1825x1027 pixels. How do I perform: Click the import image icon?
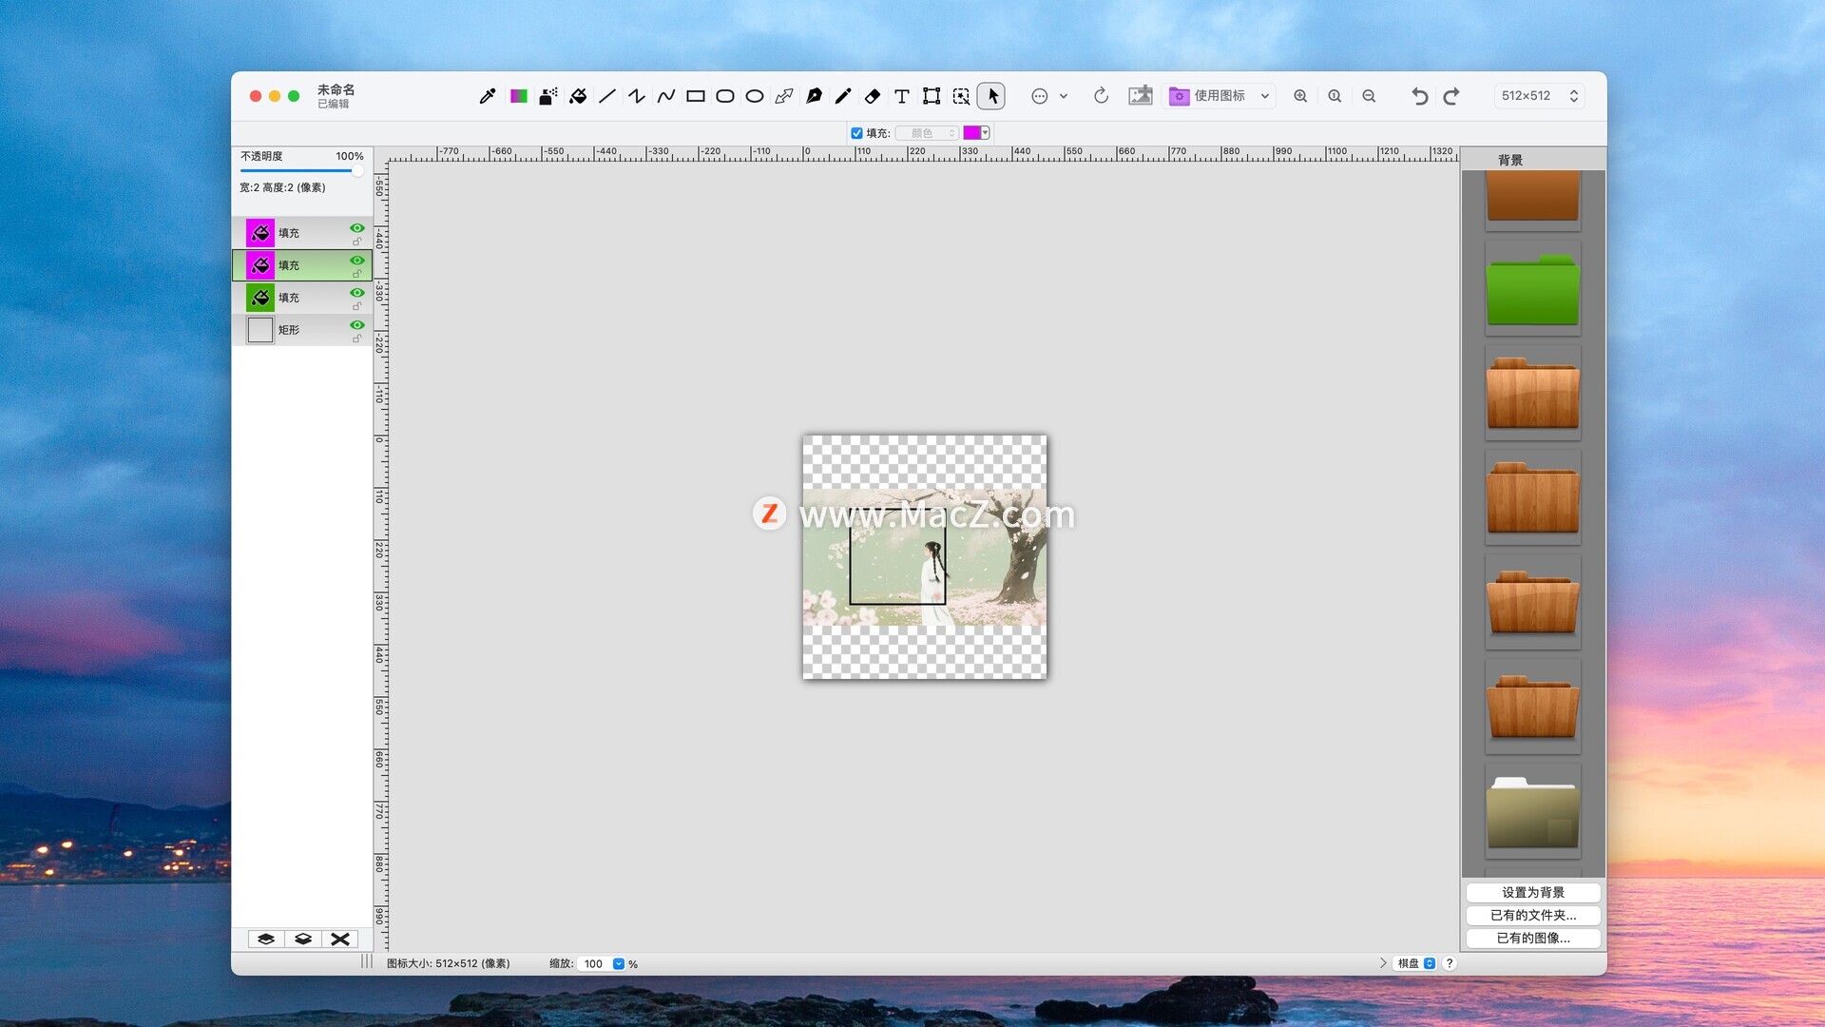click(1141, 96)
